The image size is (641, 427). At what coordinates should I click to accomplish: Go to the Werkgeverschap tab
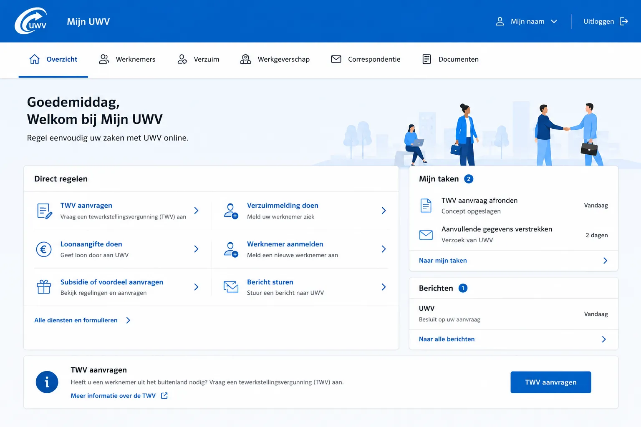(x=275, y=59)
